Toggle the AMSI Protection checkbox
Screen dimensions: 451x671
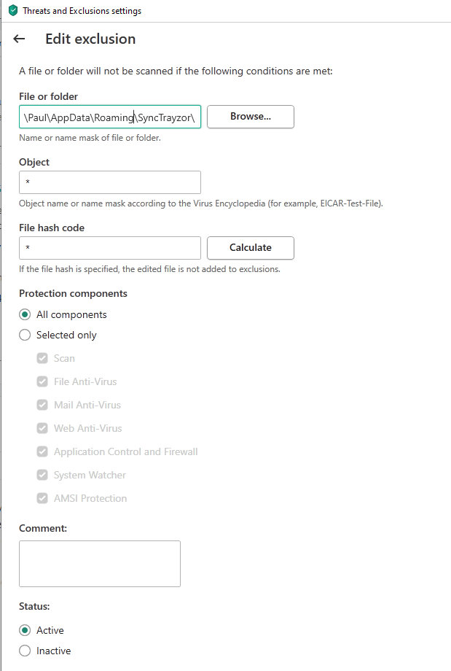click(43, 499)
